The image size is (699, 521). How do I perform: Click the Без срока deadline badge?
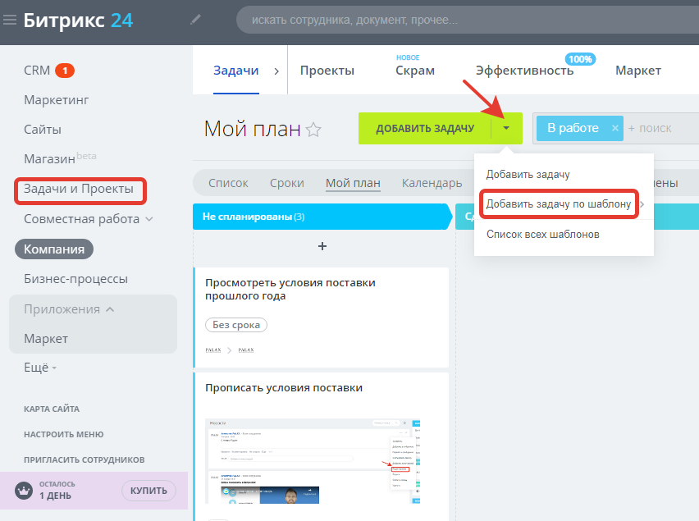click(x=236, y=325)
